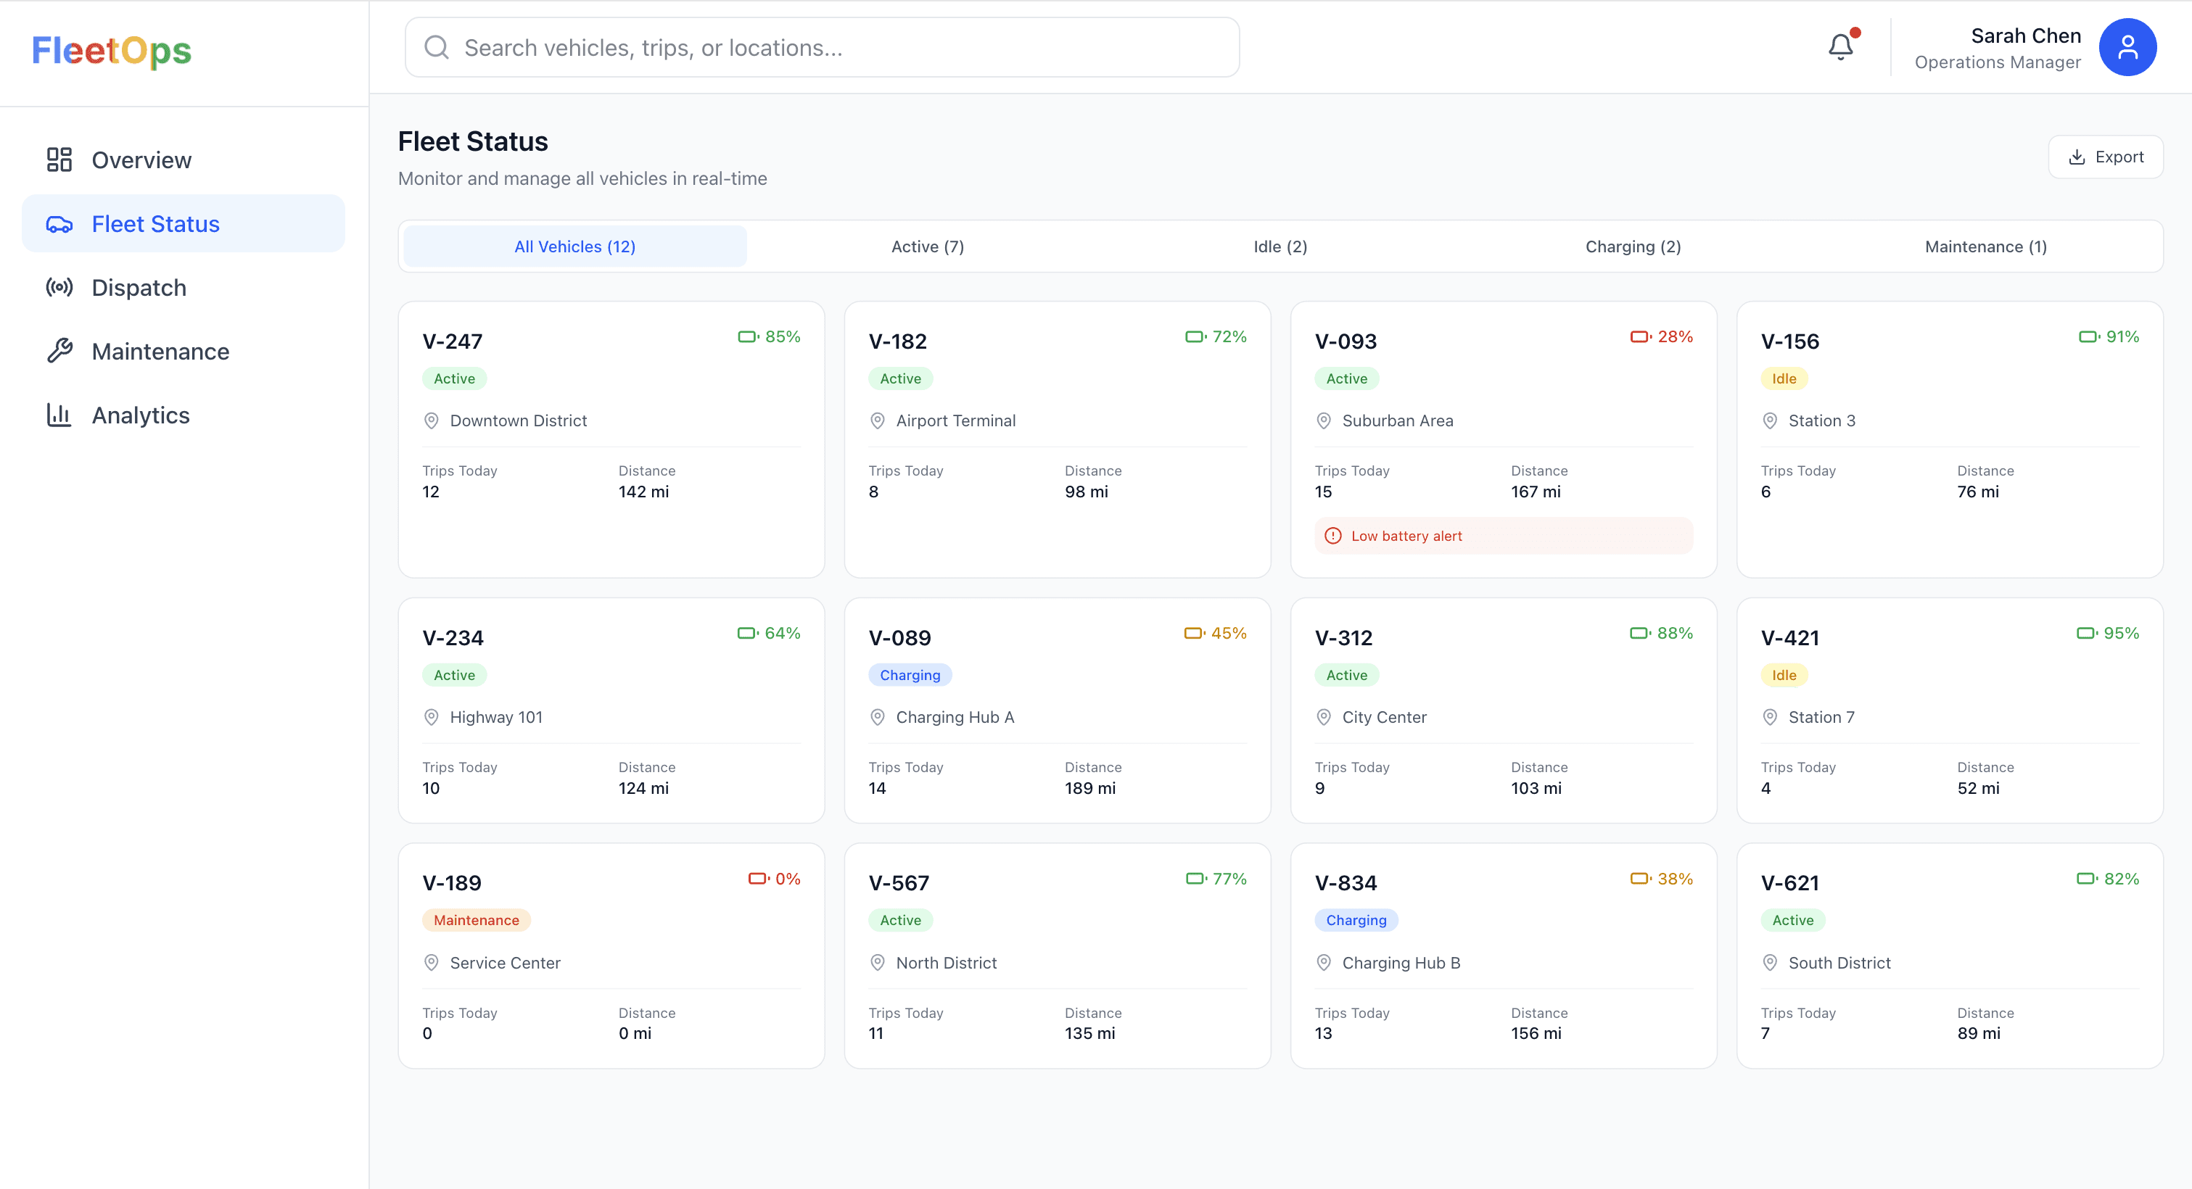Open the Overview dashboard icon in sidebar
The width and height of the screenshot is (2192, 1189).
point(59,159)
